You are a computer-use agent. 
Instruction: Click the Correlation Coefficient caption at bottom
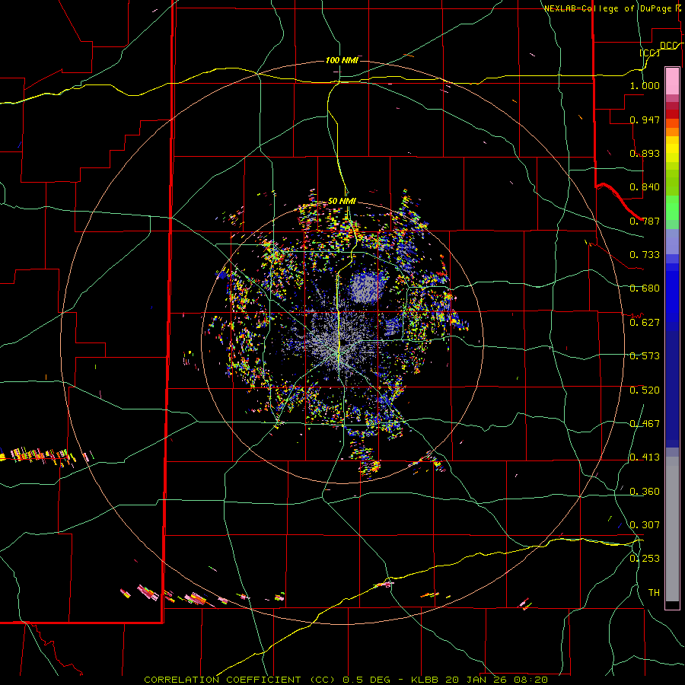pyautogui.click(x=346, y=680)
